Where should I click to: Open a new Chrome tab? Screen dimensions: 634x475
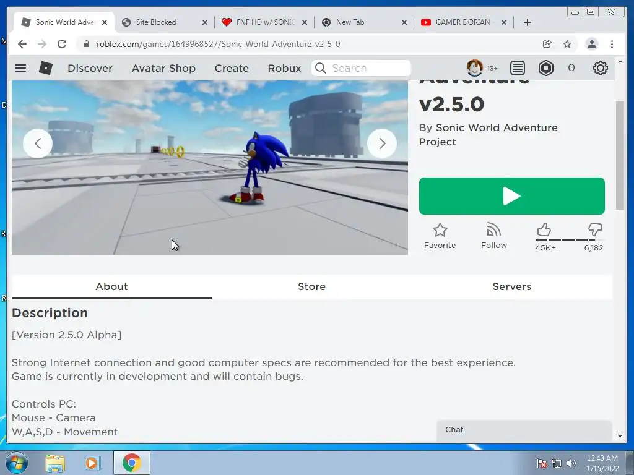pos(528,22)
